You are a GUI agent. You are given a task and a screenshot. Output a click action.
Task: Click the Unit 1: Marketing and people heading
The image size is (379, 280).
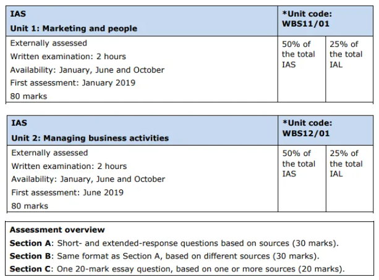(74, 28)
